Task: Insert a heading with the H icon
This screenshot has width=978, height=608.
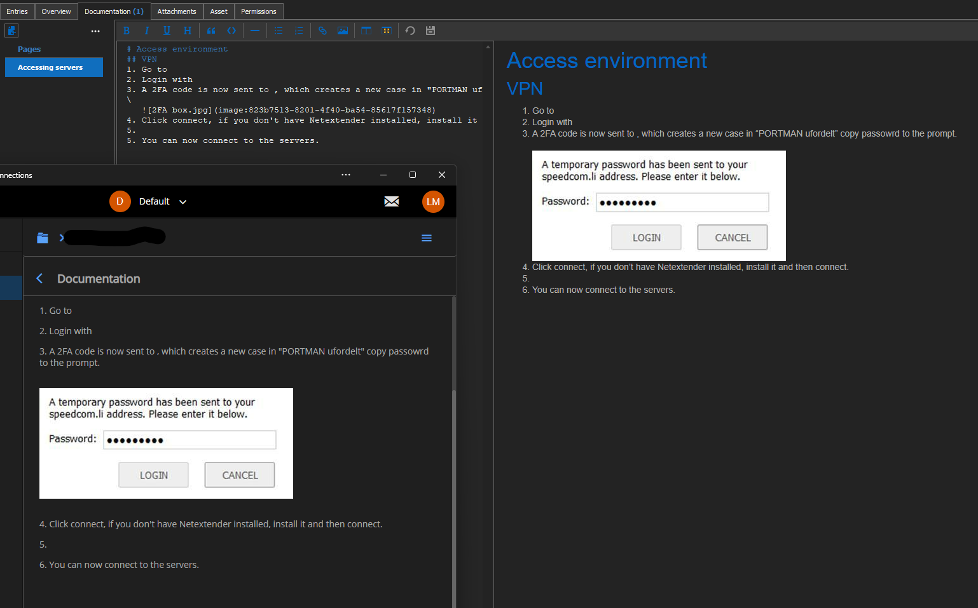Action: point(187,30)
